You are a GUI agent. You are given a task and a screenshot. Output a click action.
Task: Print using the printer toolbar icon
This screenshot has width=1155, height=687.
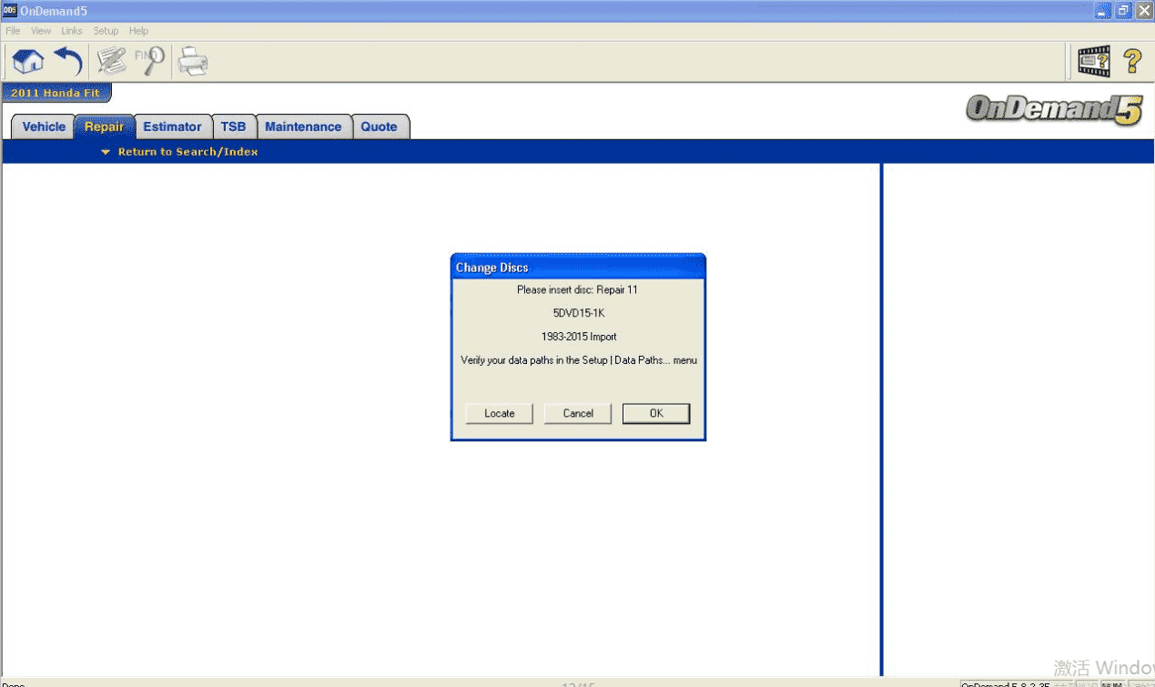(x=192, y=61)
